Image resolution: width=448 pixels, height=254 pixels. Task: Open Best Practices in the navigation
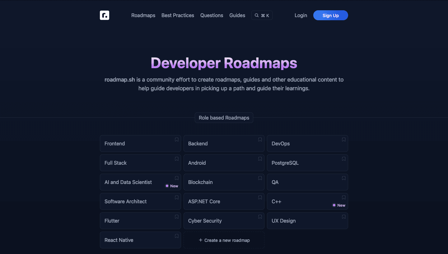[x=178, y=15]
